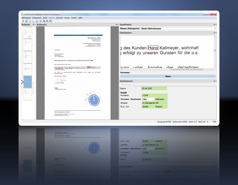Click the first teal toolbar icon with green arrow

click(x=23, y=21)
